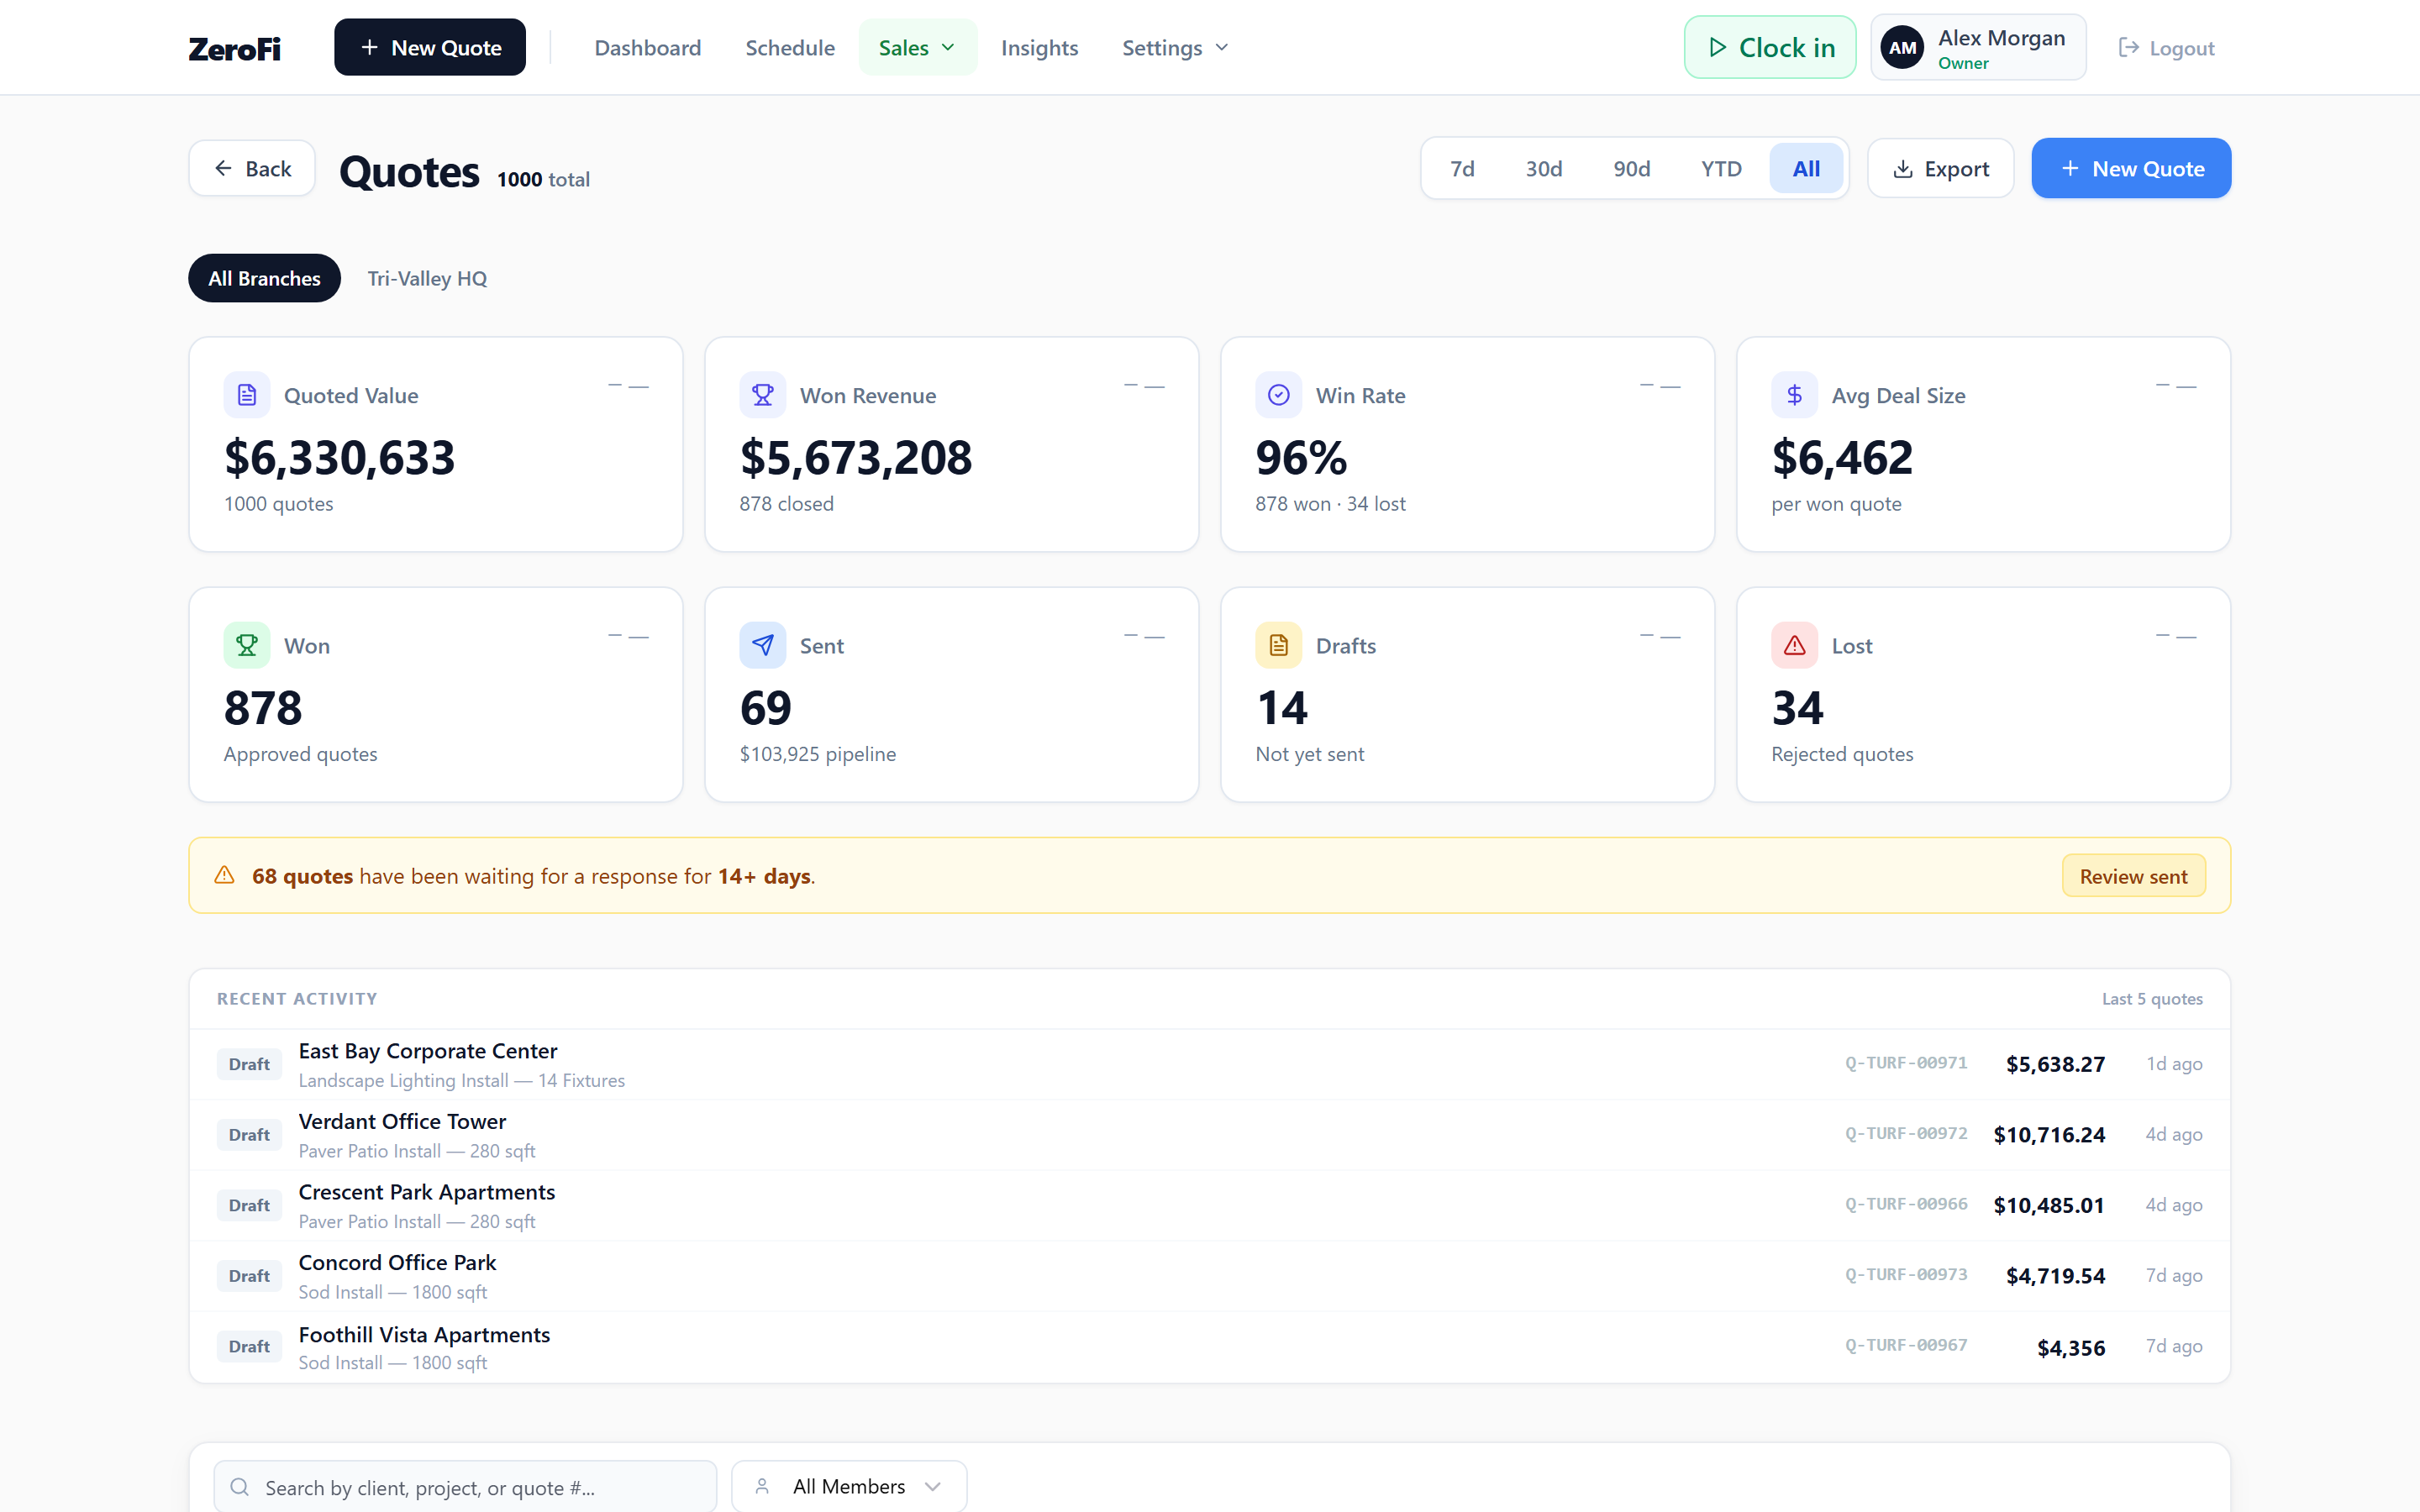
Task: Click the Quoted Value document icon
Action: (247, 395)
